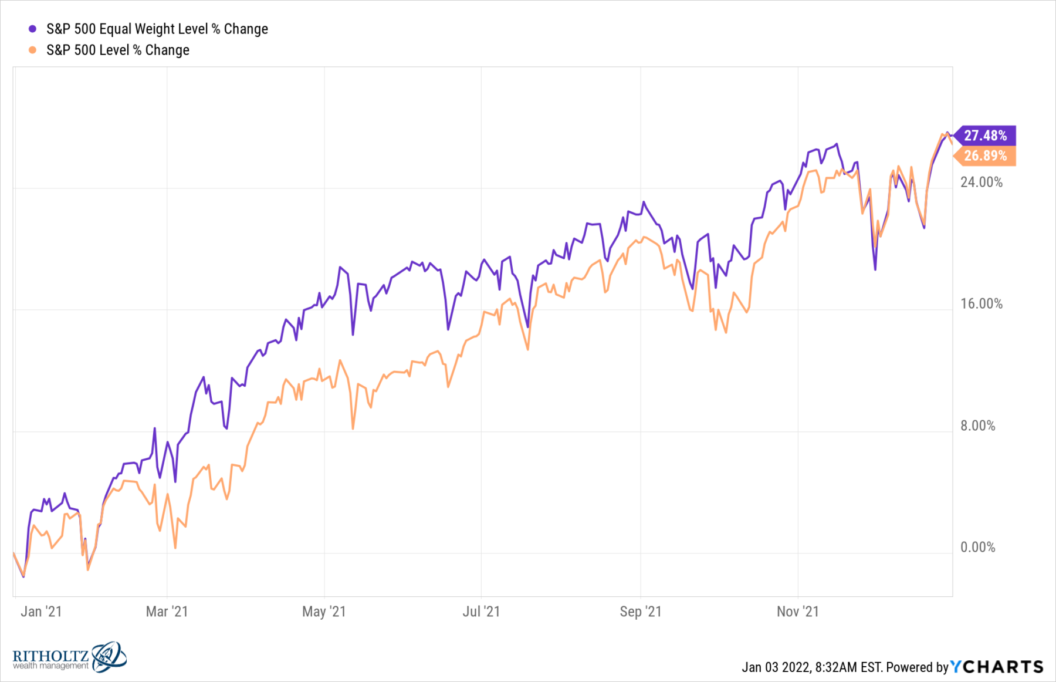Select the S&P 500 Equal Weight legend label
1056x682 pixels.
tap(157, 29)
